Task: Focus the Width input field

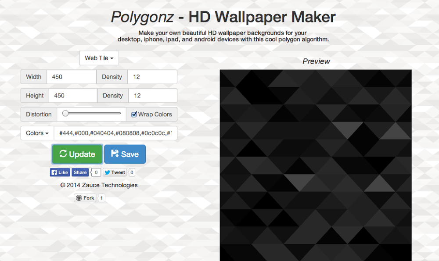Action: coord(72,77)
